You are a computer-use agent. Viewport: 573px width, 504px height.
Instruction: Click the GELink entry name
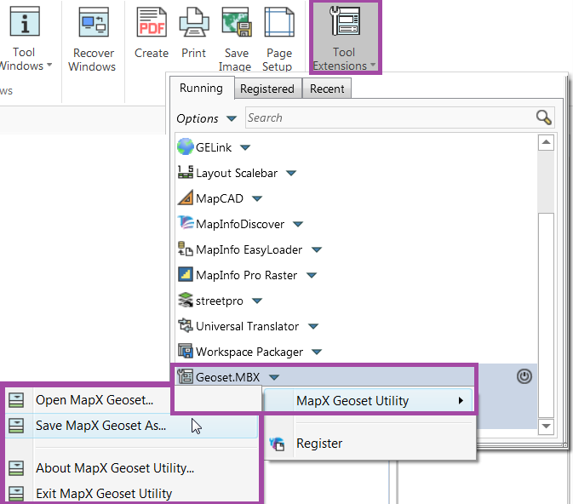coord(214,147)
